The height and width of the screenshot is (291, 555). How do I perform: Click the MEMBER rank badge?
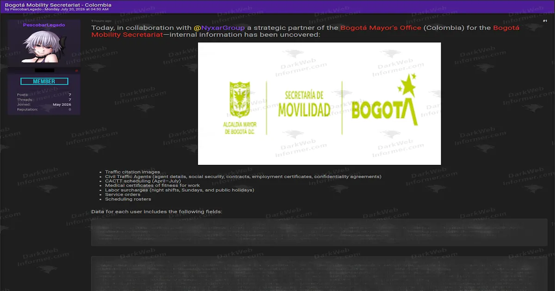pyautogui.click(x=44, y=81)
